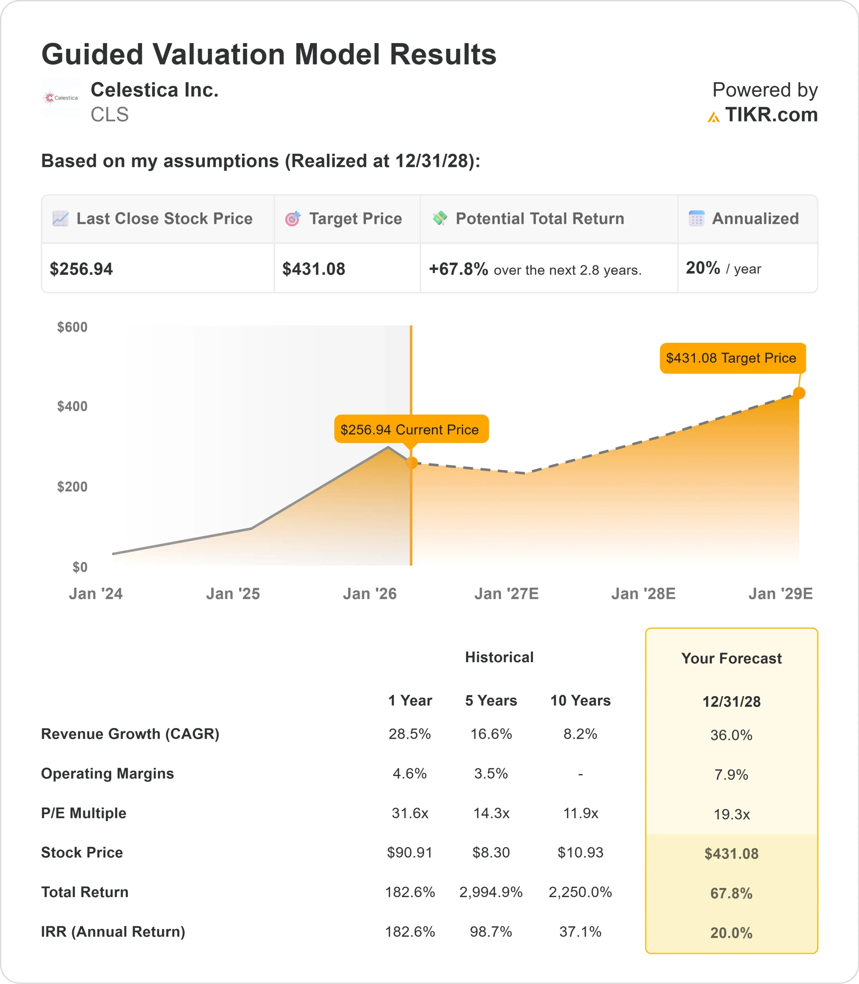
Task: Select the 5 Years column header
Action: [491, 700]
